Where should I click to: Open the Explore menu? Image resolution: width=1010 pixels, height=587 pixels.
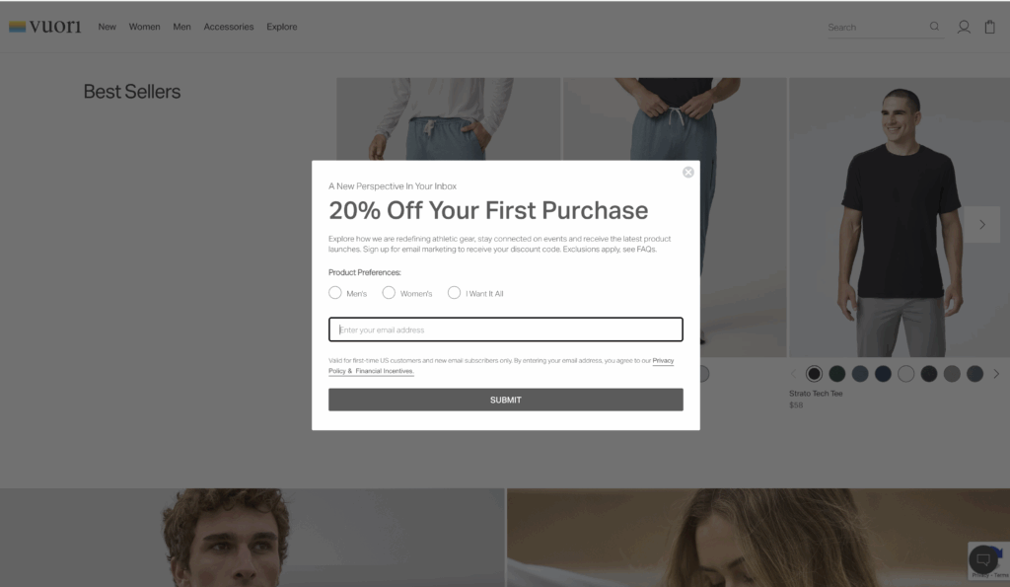pos(281,27)
